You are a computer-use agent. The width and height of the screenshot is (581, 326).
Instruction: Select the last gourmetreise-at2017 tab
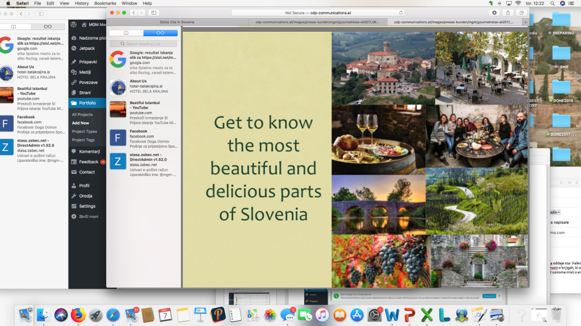(454, 22)
